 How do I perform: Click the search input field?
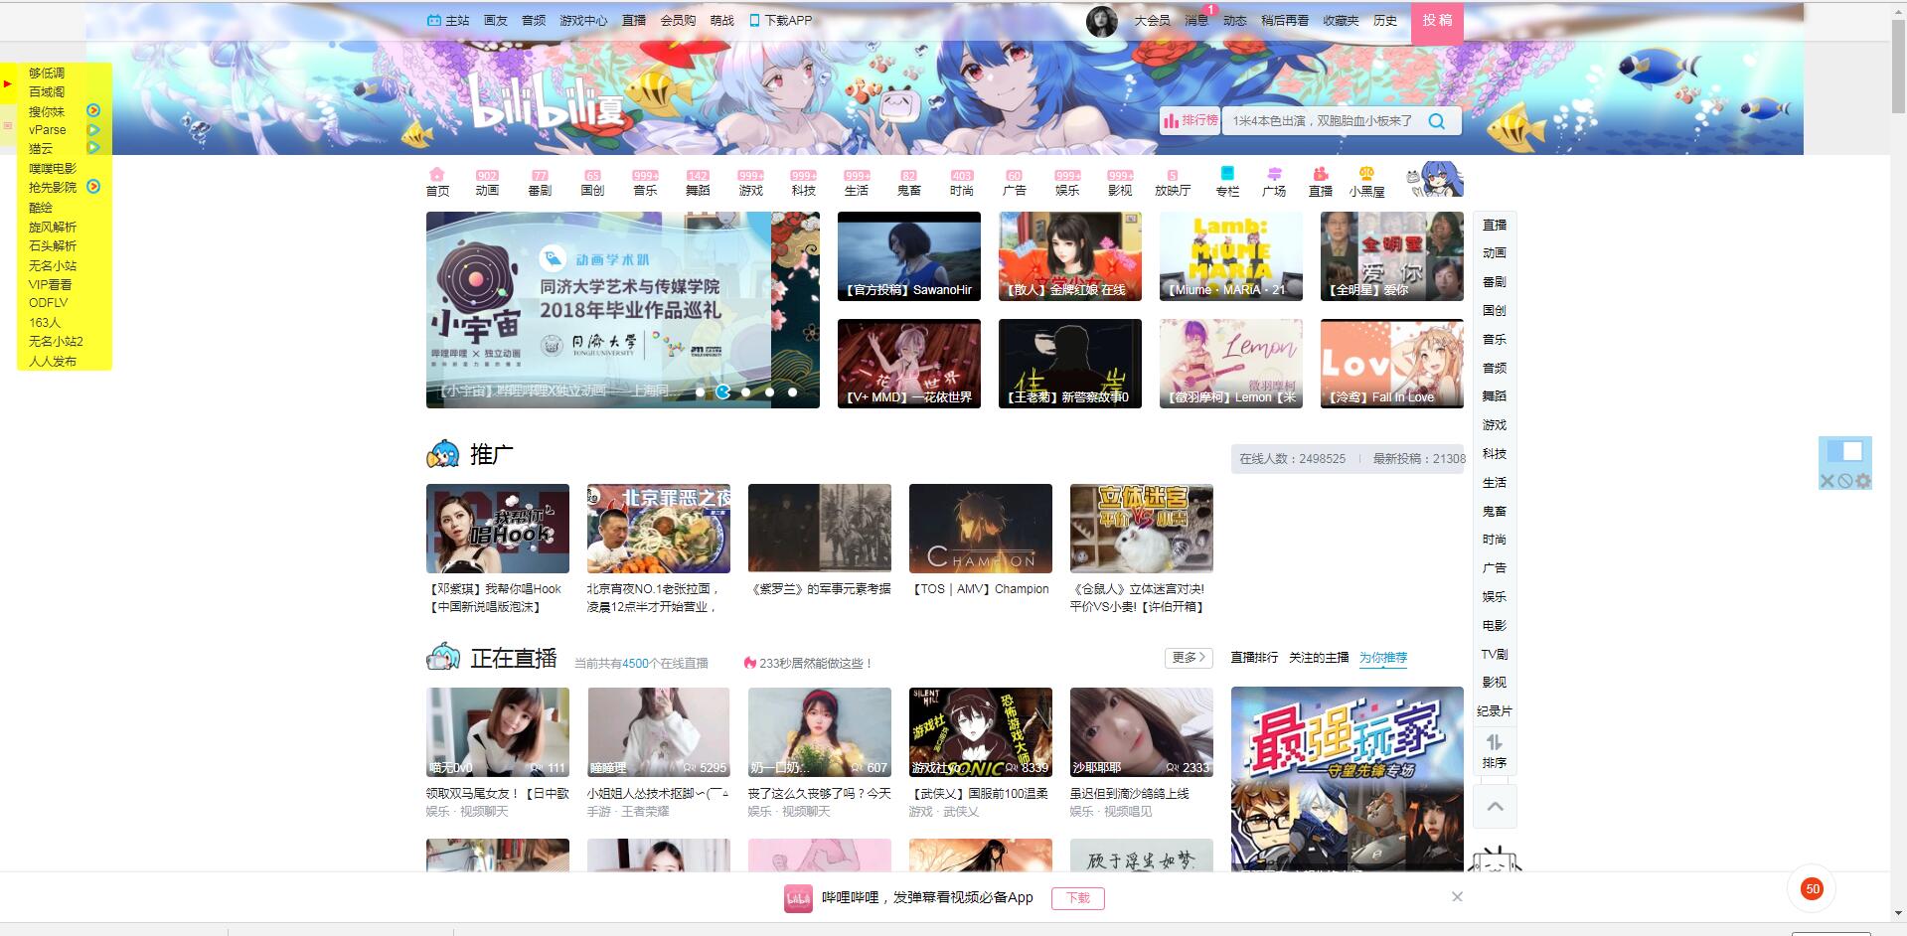1323,121
